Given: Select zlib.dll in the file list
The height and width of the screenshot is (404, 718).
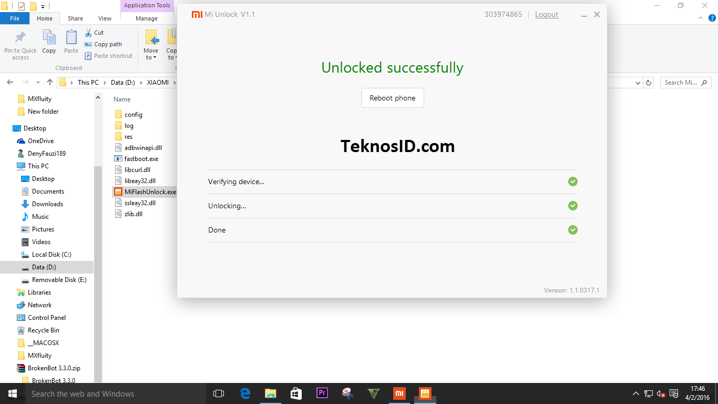Looking at the screenshot, I should (129, 214).
